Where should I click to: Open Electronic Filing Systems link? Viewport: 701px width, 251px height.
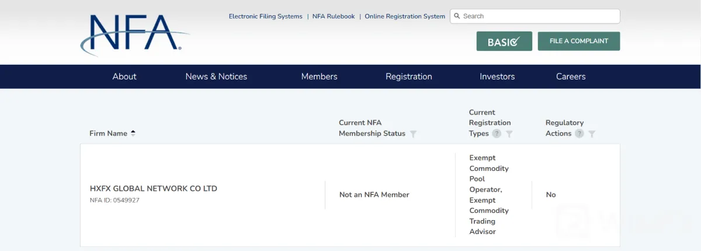pos(266,16)
